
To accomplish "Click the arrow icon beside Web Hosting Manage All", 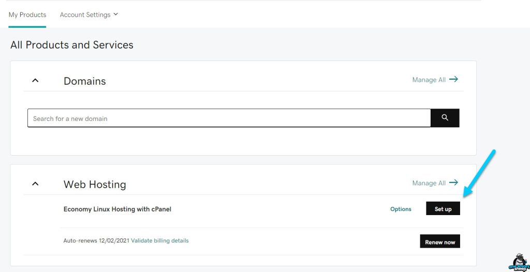I will coord(453,183).
